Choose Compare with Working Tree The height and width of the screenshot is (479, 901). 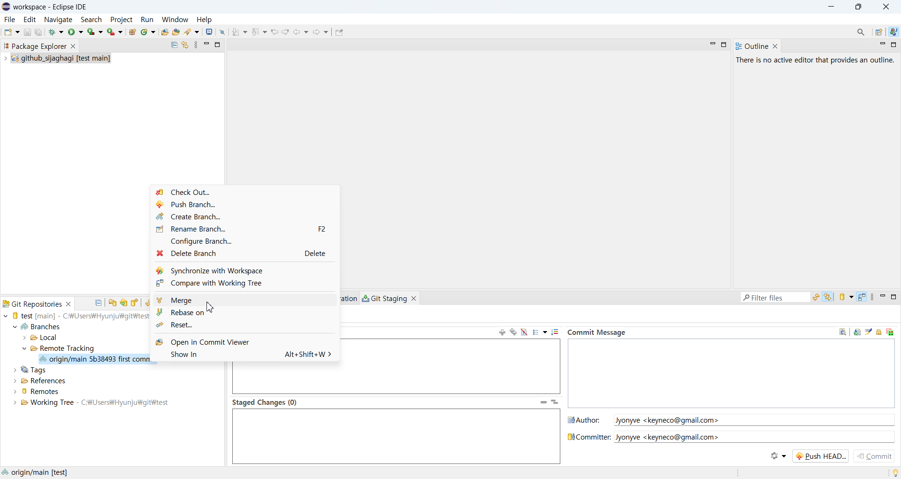(245, 283)
